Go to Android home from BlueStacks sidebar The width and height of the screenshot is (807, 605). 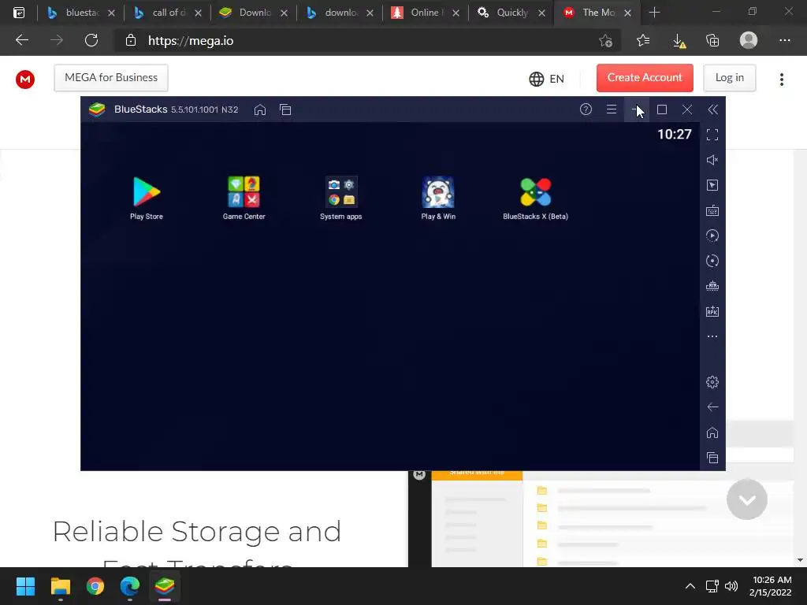712,432
